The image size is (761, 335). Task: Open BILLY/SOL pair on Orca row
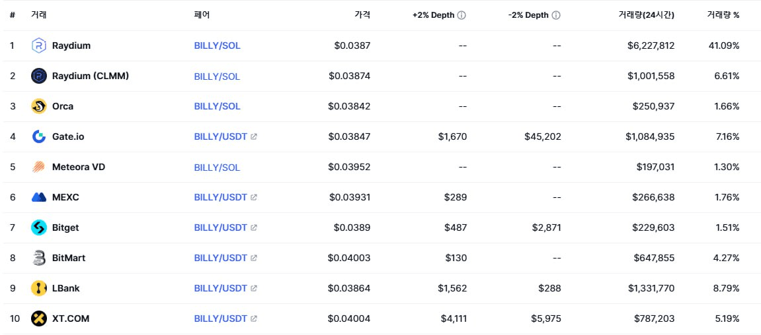(x=217, y=107)
